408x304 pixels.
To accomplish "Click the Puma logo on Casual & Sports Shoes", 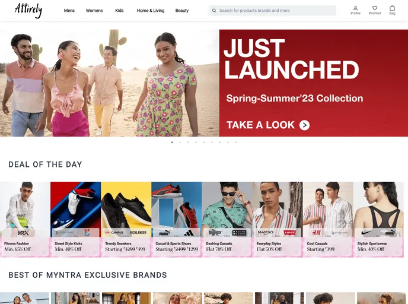I will (x=164, y=232).
